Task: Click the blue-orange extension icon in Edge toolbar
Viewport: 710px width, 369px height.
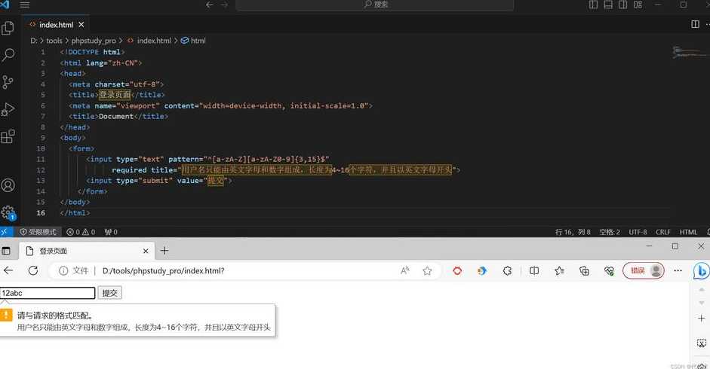Action: point(482,270)
